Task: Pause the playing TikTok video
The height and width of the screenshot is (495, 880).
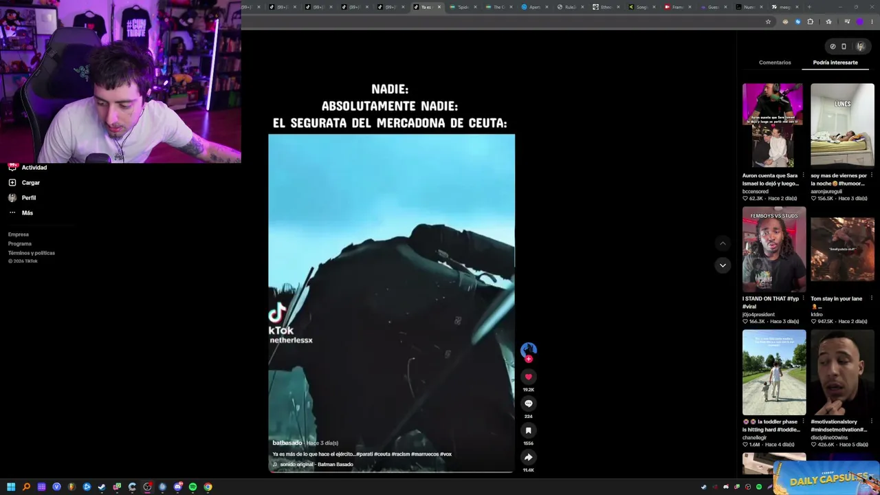Action: click(x=391, y=303)
